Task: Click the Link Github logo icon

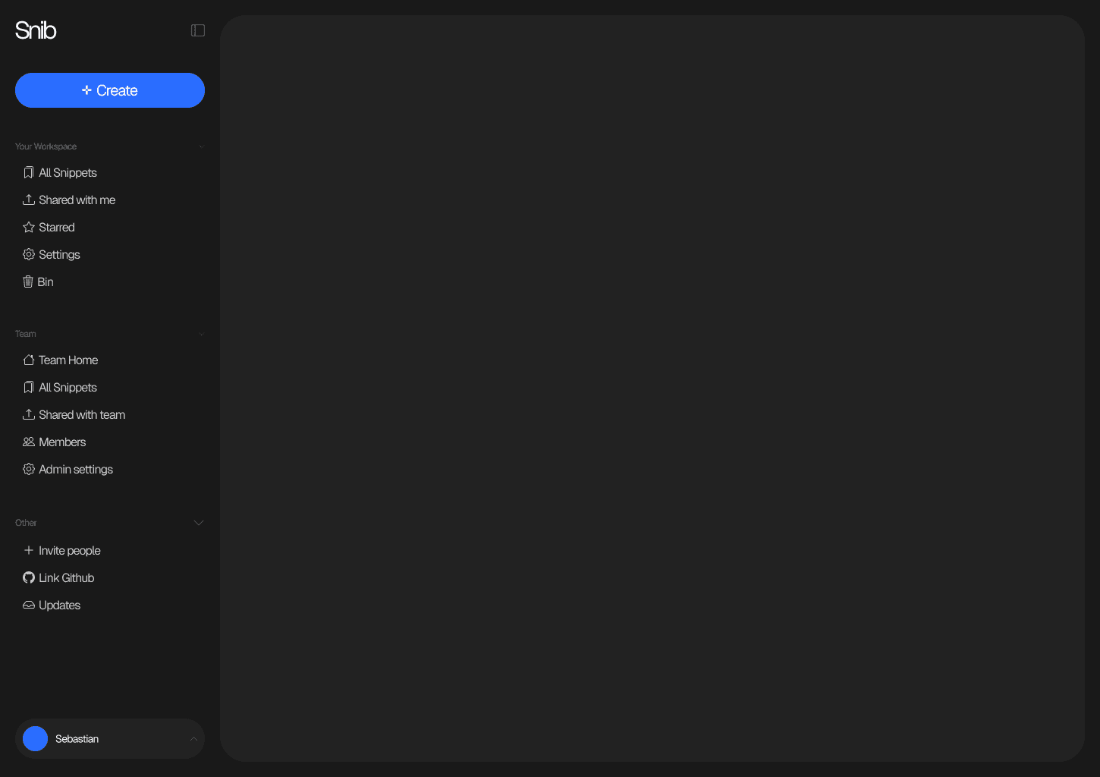Action: (29, 578)
